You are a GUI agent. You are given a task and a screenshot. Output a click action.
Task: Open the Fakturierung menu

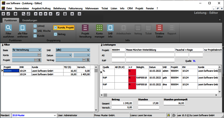75,8
